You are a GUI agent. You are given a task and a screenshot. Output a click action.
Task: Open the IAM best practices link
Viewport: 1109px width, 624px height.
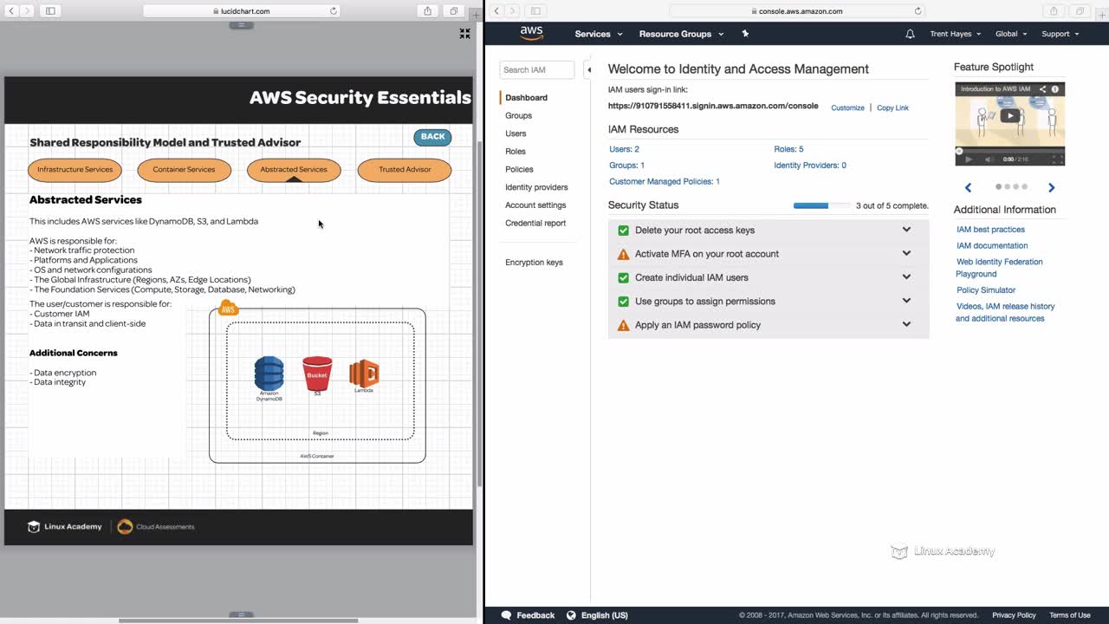point(990,230)
